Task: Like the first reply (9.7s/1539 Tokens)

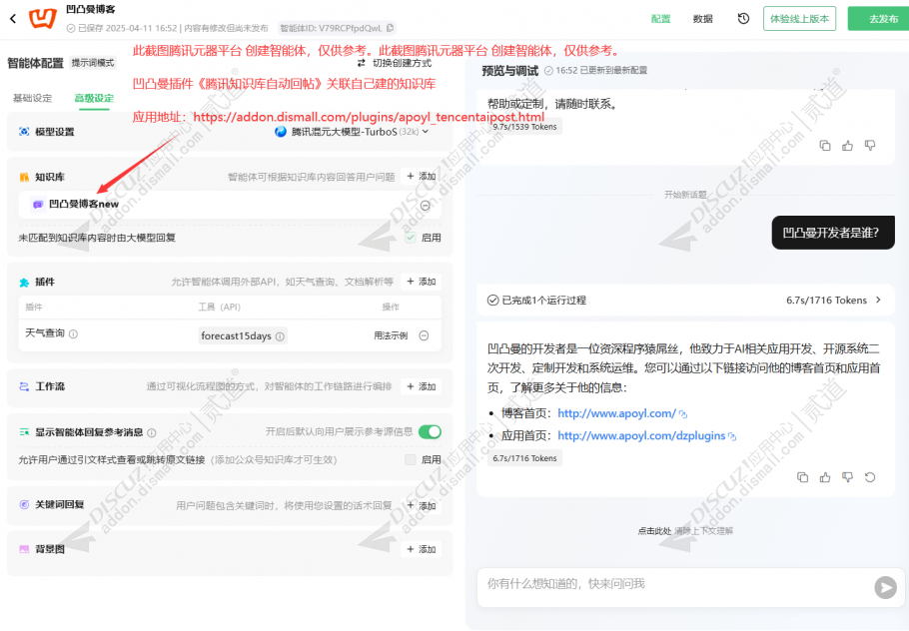Action: (x=847, y=146)
